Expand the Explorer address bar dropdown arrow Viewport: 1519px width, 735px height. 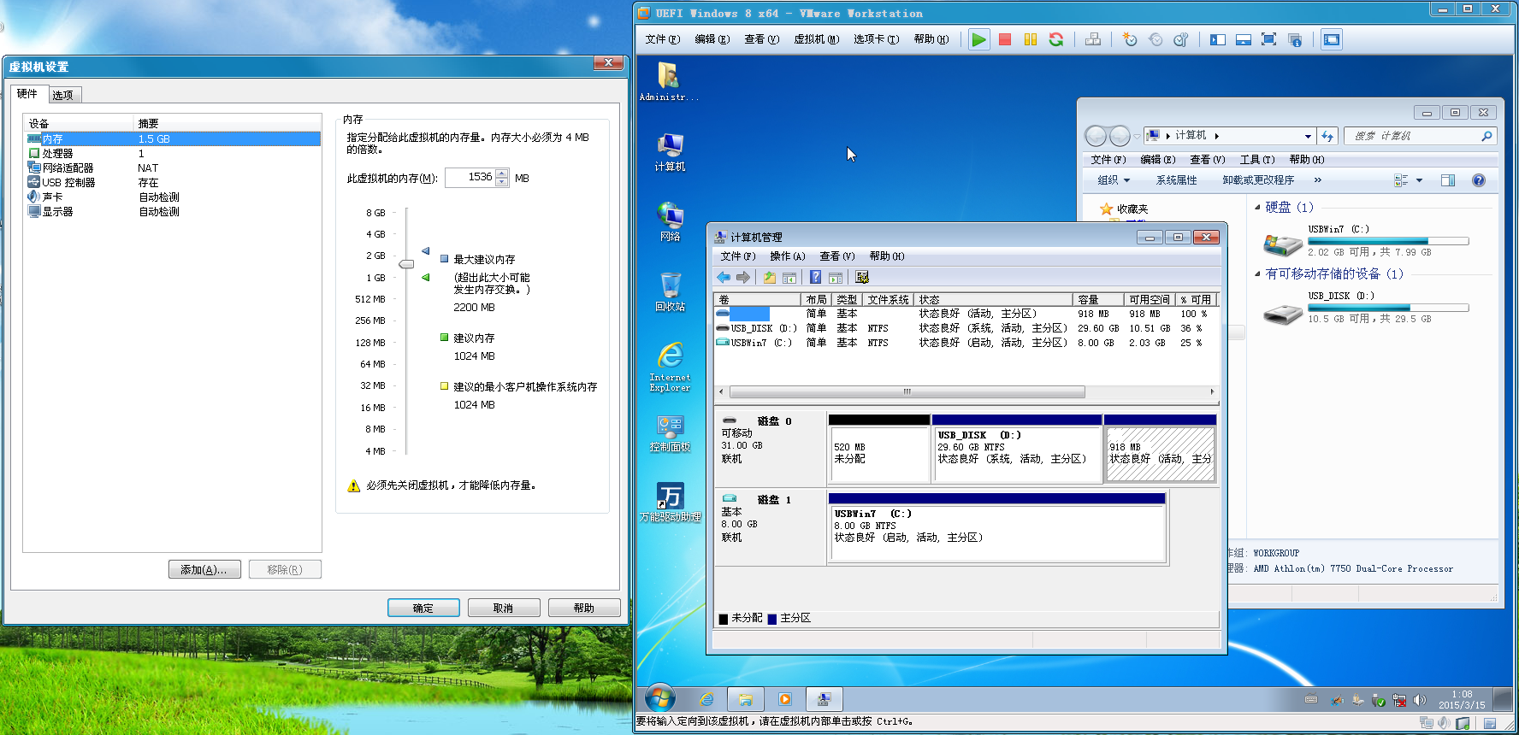coord(1308,136)
